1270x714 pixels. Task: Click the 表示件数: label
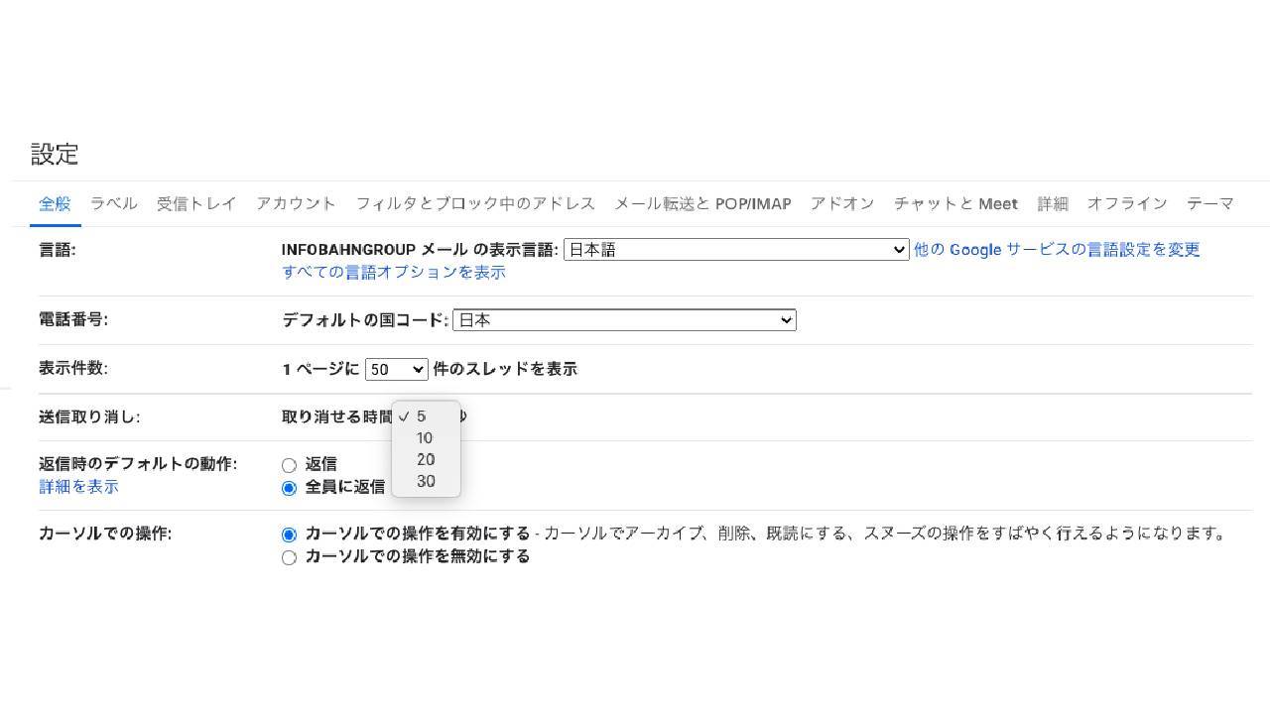pyautogui.click(x=73, y=368)
